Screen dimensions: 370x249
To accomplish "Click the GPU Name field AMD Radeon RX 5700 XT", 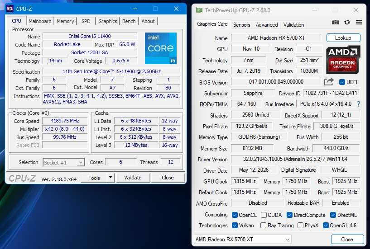I will pyautogui.click(x=276, y=38).
